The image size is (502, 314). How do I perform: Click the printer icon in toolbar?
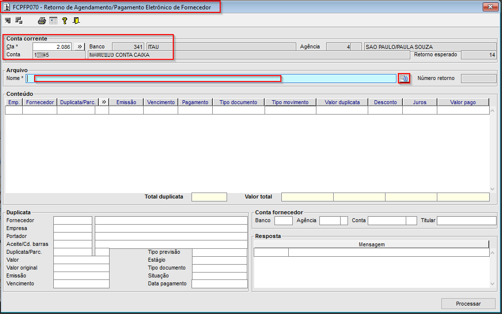(42, 21)
